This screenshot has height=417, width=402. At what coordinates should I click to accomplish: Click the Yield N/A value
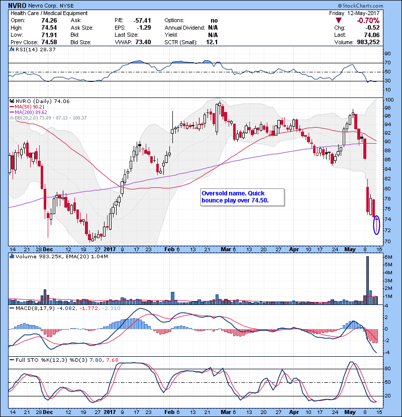[x=213, y=35]
